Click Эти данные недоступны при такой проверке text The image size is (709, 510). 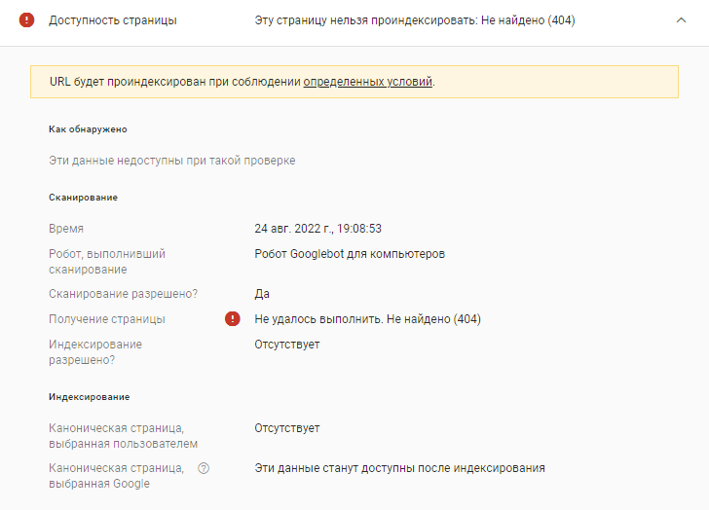click(171, 161)
